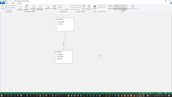Image resolution: width=172 pixels, height=97 pixels.
Task: Decrease decimal places icon
Action: pos(67,10)
